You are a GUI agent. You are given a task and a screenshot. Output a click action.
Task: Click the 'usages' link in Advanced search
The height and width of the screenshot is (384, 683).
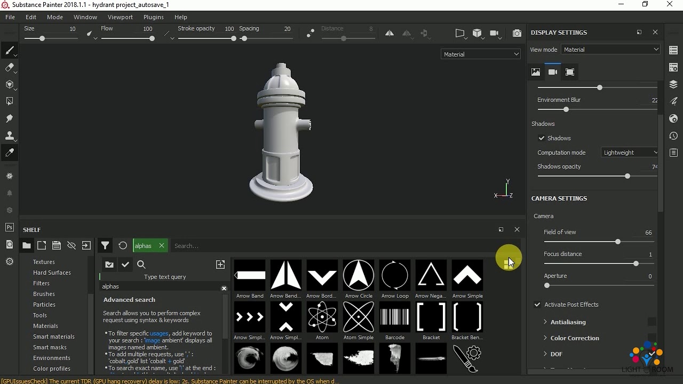pos(159,333)
